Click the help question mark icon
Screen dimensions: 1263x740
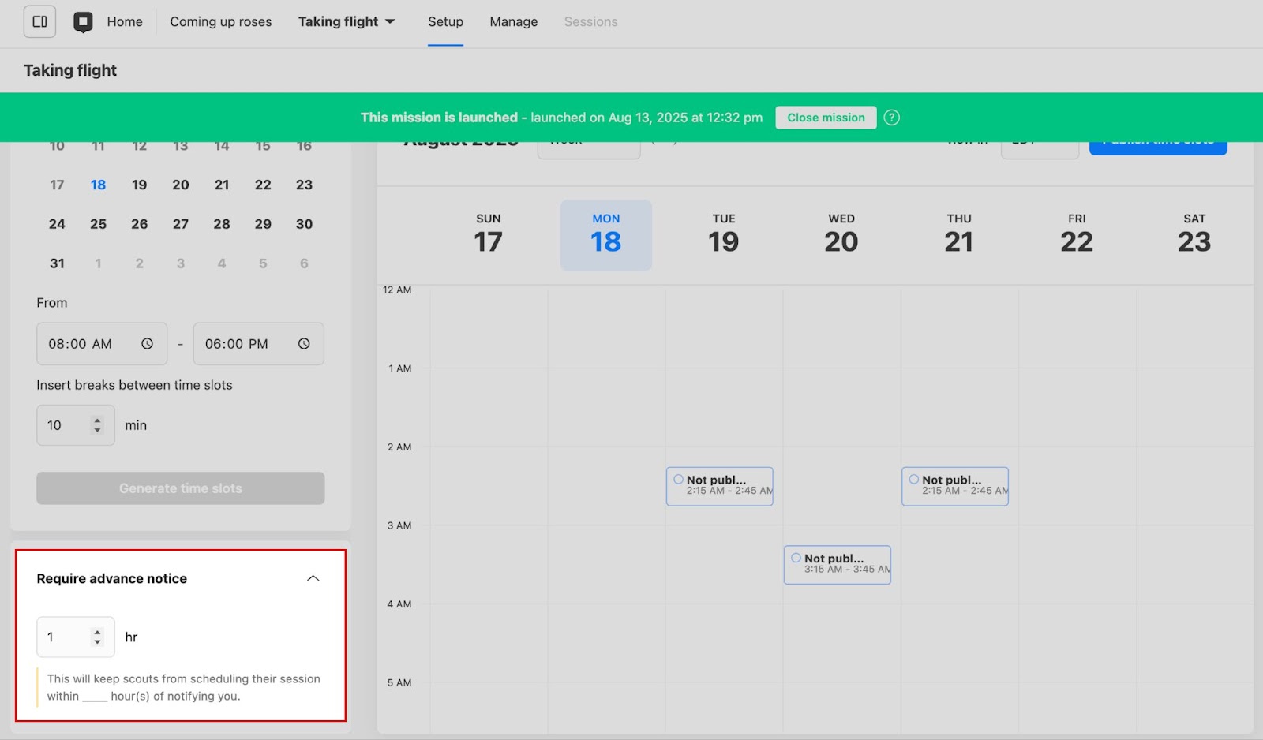pyautogui.click(x=891, y=118)
